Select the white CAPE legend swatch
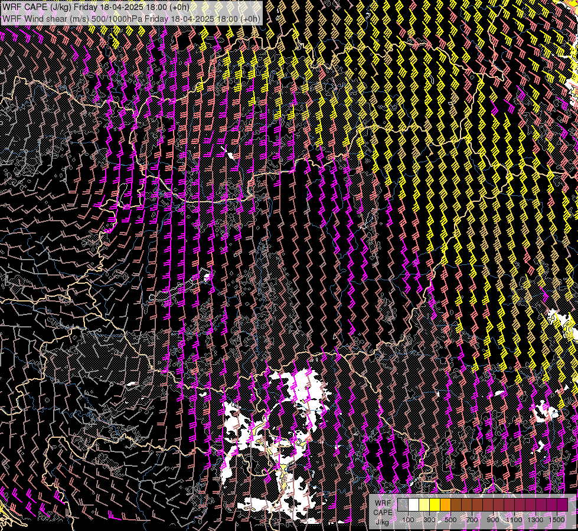Viewport: 578px width, 531px height. [414, 504]
